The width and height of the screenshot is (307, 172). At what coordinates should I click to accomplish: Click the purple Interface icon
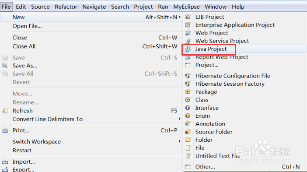coord(188,108)
